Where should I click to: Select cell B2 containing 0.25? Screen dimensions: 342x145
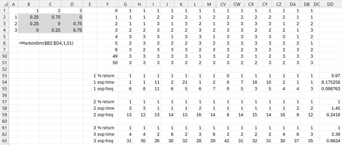click(x=29, y=17)
